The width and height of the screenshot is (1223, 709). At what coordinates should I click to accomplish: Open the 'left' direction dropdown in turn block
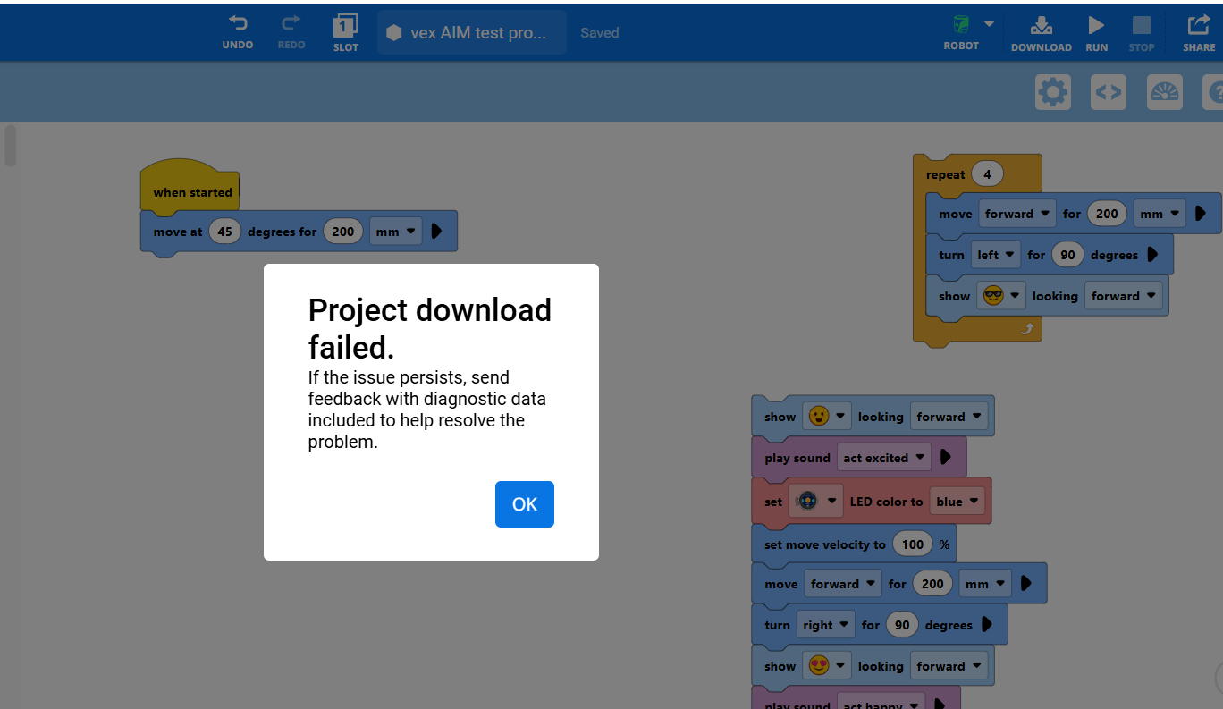click(997, 255)
